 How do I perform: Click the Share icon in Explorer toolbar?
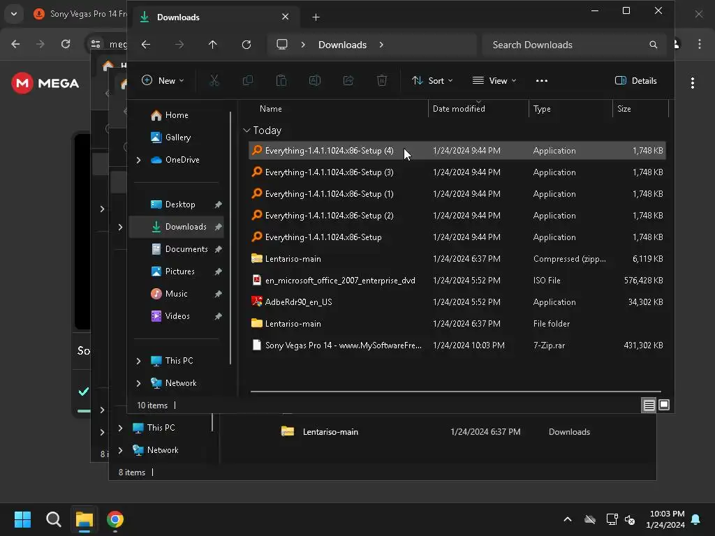click(x=348, y=81)
